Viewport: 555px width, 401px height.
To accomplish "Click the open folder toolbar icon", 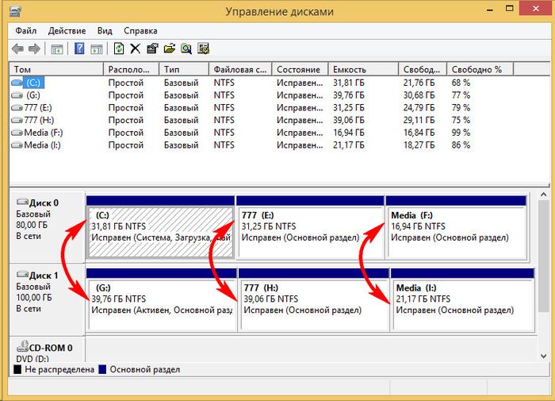I will coord(170,48).
